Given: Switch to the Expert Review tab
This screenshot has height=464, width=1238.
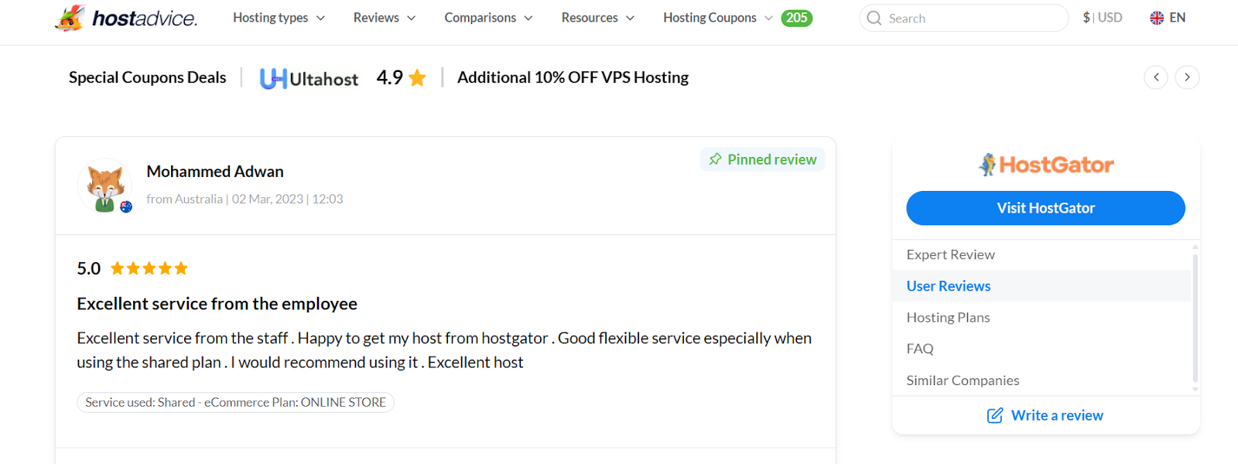Looking at the screenshot, I should click(950, 254).
